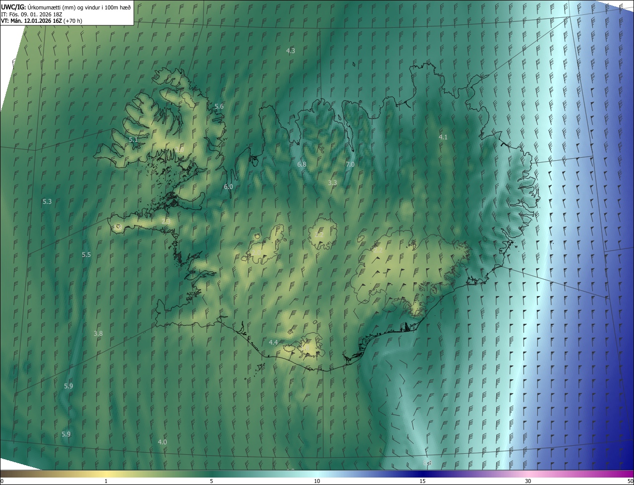Click the 4.1 value label on the map
Viewport: 634px width, 485px height.
point(443,137)
